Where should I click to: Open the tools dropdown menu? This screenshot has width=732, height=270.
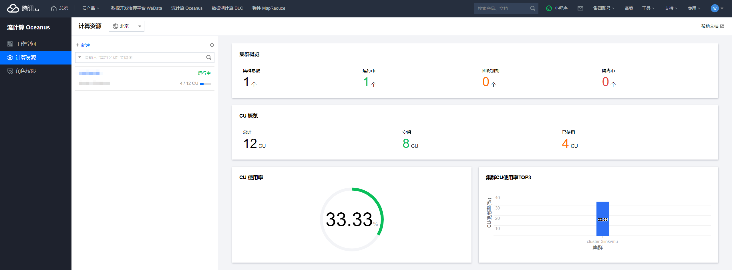tap(648, 8)
